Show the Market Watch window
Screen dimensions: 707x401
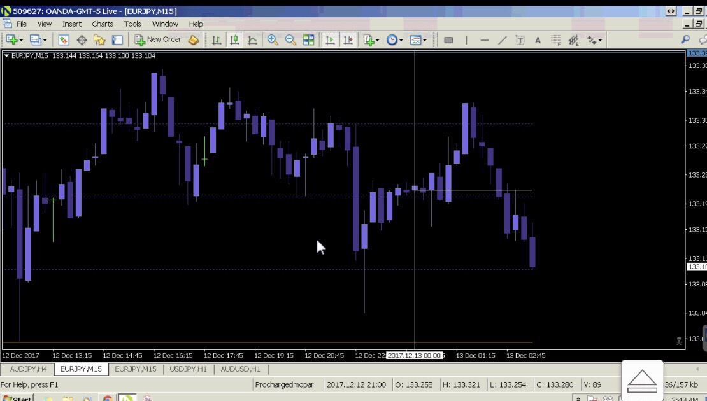[64, 40]
